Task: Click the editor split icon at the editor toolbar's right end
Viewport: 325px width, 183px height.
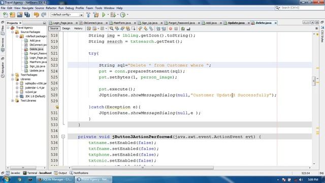Action: 317,28
